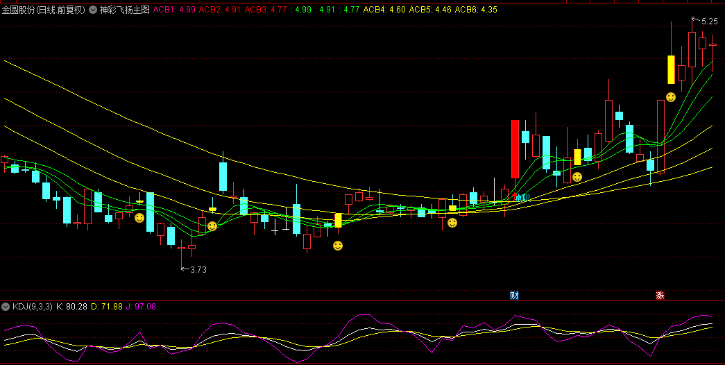The image size is (725, 365).
Task: Select the tall yellow candle near the 5.25 high
Action: click(671, 69)
